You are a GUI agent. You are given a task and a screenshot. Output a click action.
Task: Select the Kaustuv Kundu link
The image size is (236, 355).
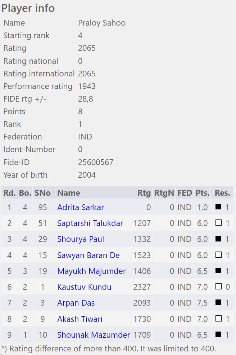(x=84, y=287)
